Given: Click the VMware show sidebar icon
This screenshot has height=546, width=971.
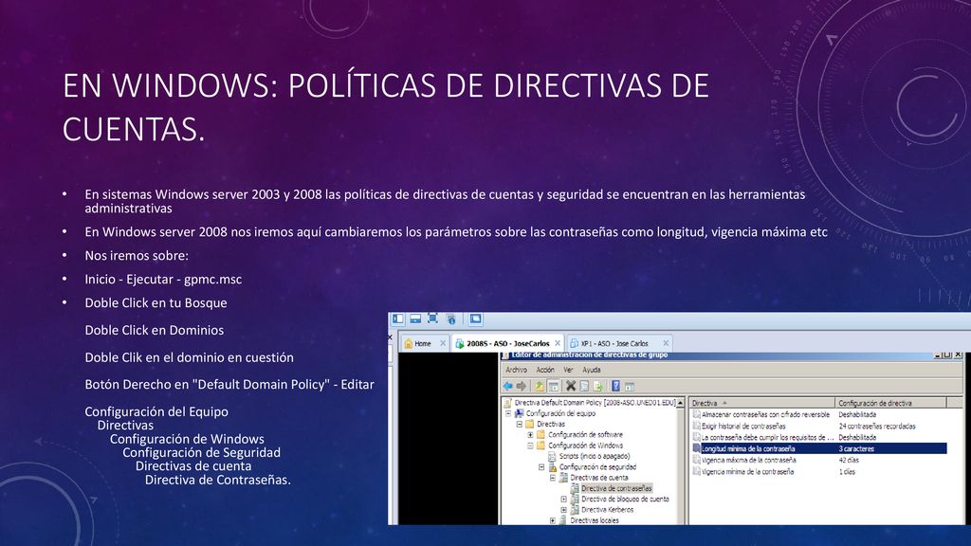Looking at the screenshot, I should [397, 318].
